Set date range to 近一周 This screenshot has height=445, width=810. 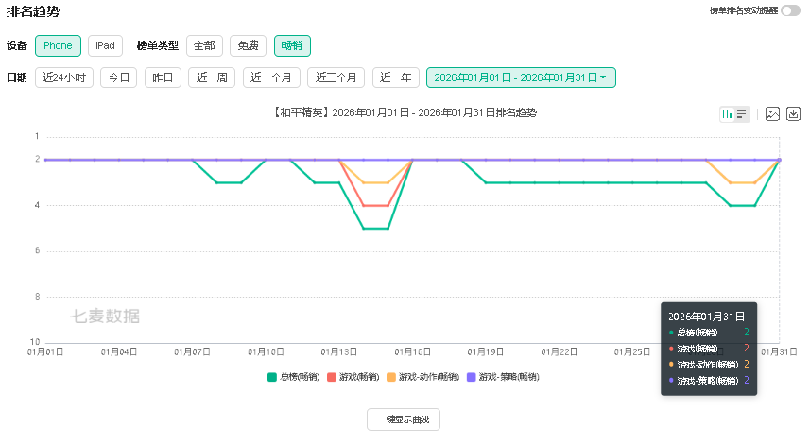coord(211,77)
